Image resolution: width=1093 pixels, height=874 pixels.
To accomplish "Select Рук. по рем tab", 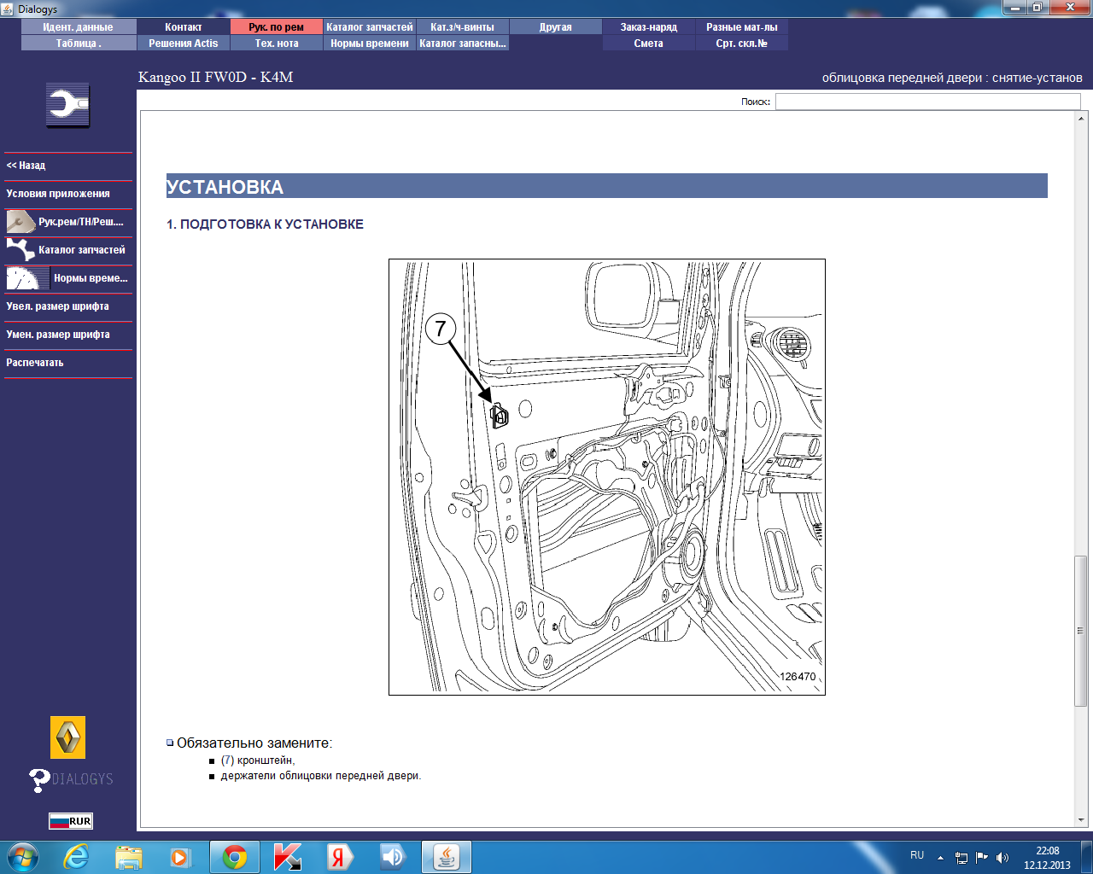I will point(277,27).
